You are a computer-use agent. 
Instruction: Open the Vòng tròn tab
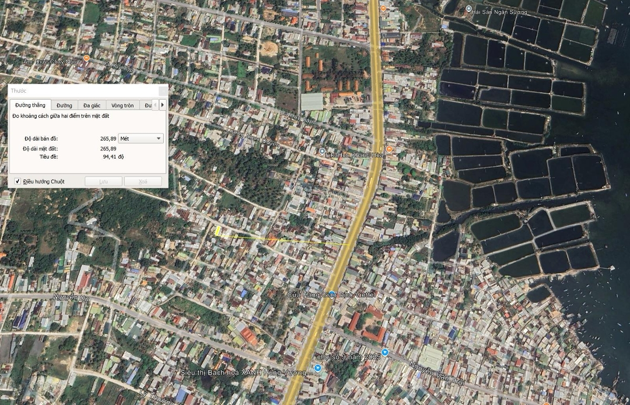(x=123, y=105)
